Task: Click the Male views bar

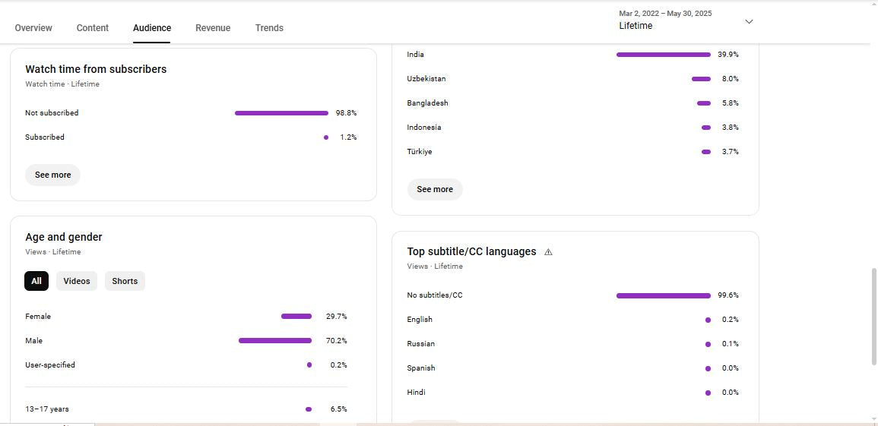Action: click(x=275, y=341)
